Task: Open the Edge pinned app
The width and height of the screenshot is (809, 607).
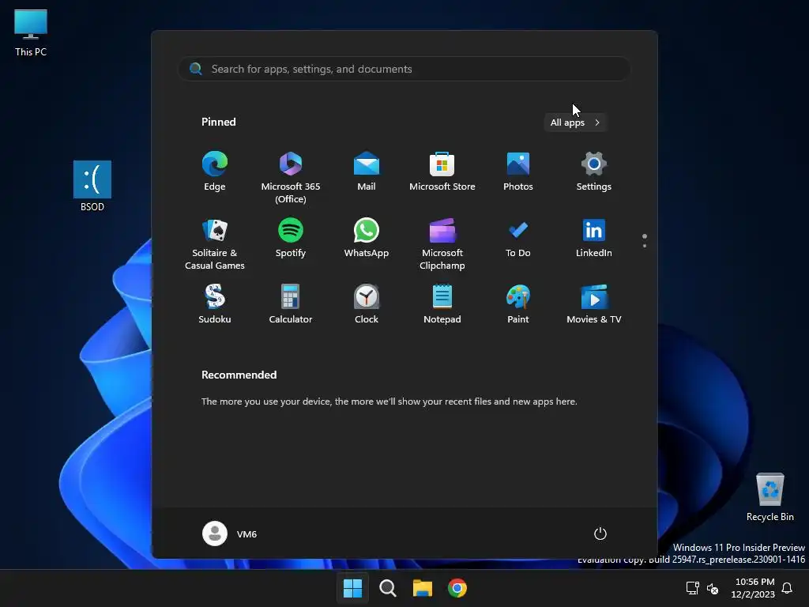Action: point(215,172)
